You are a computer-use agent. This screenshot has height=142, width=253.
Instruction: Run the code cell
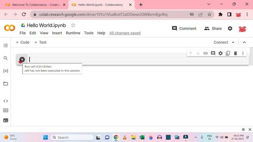click(22, 60)
